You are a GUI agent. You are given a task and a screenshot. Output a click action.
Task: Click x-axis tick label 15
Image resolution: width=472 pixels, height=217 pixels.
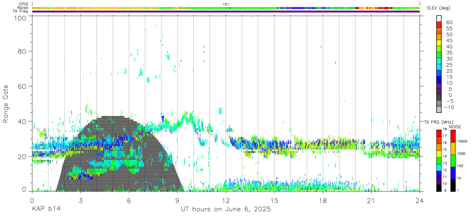(274, 201)
